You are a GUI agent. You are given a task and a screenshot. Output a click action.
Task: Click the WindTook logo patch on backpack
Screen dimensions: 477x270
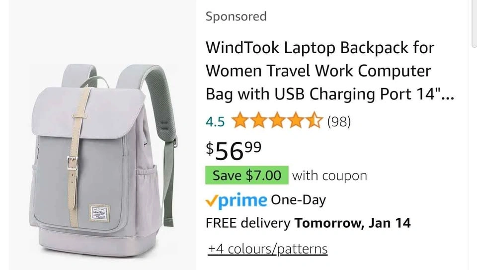click(99, 213)
